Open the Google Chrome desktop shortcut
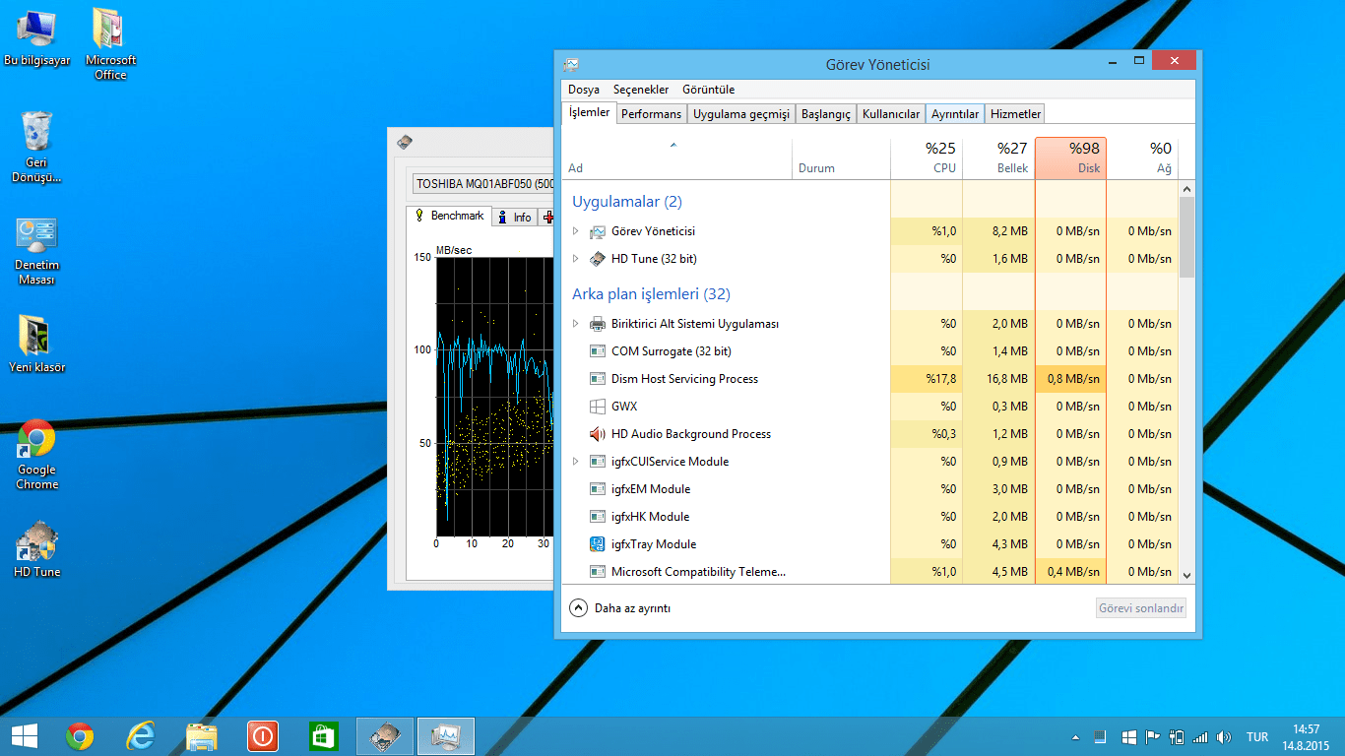 pyautogui.click(x=36, y=441)
